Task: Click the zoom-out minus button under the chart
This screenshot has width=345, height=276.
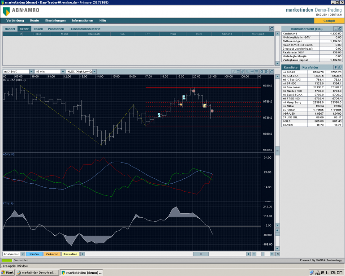Action: (x=254, y=254)
